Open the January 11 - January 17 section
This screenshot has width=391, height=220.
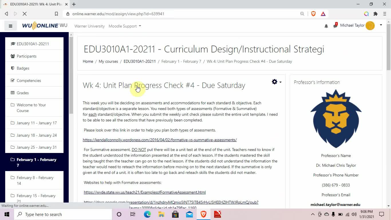[34, 123]
